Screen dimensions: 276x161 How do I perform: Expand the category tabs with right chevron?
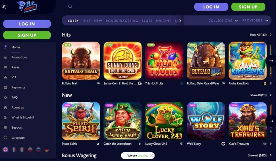180,21
